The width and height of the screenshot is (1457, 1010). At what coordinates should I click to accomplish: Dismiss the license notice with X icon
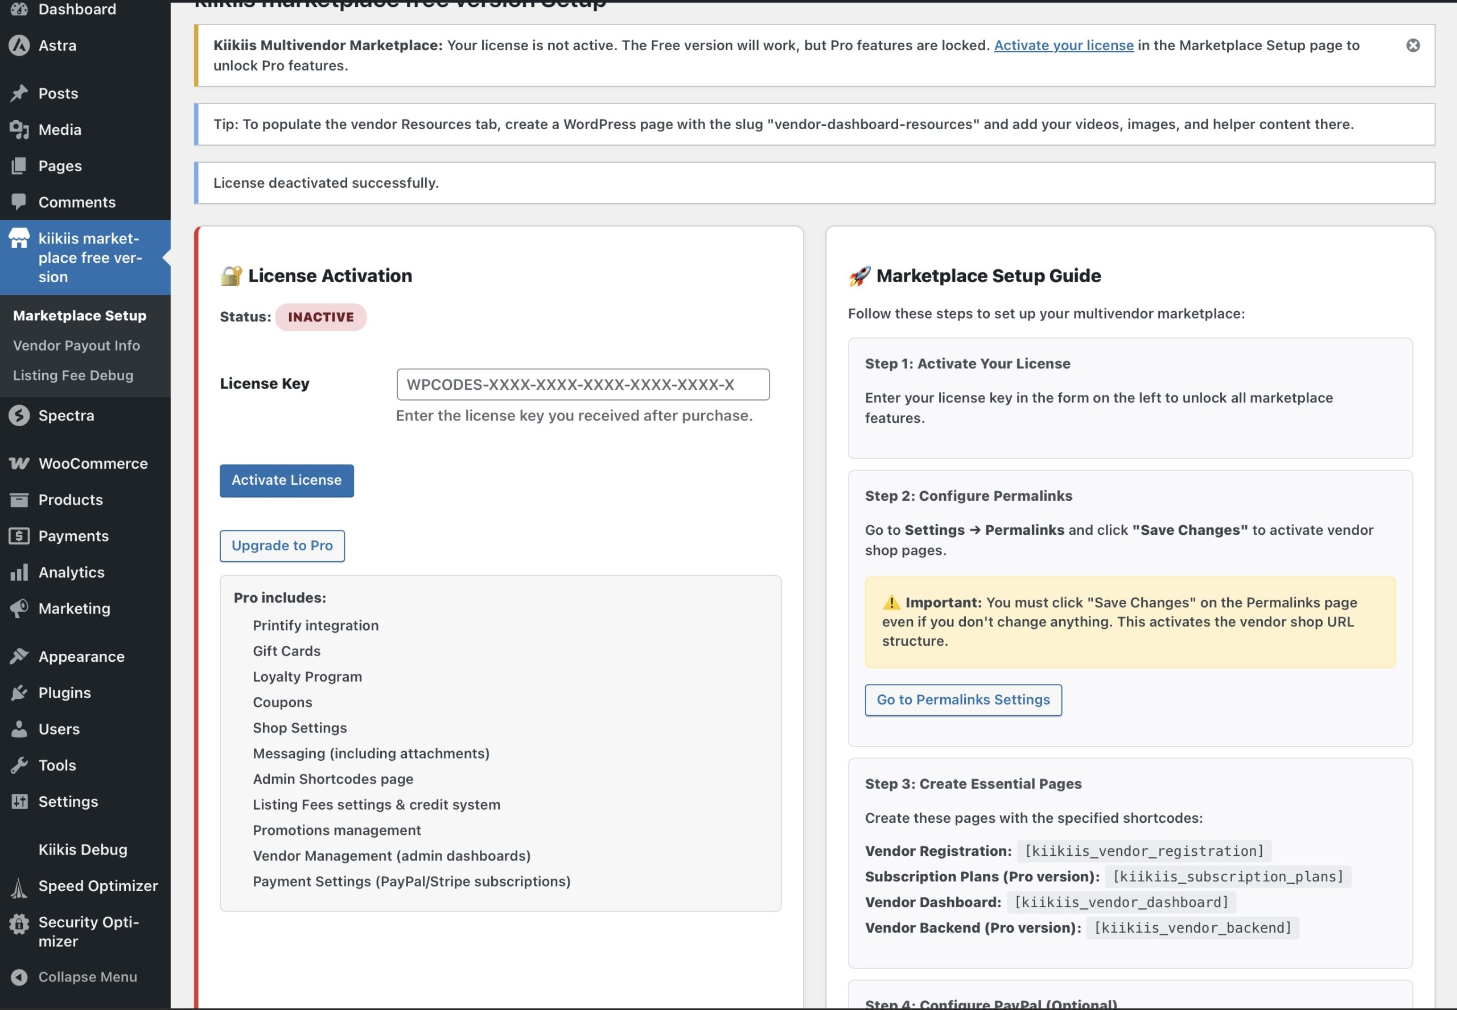coord(1413,46)
